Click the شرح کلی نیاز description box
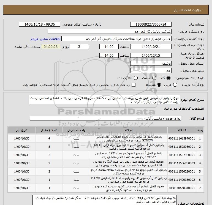 (104, 100)
